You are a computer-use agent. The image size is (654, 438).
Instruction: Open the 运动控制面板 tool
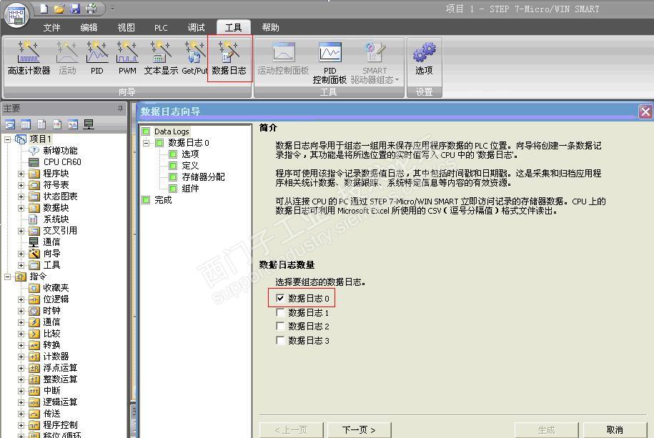[x=283, y=59]
